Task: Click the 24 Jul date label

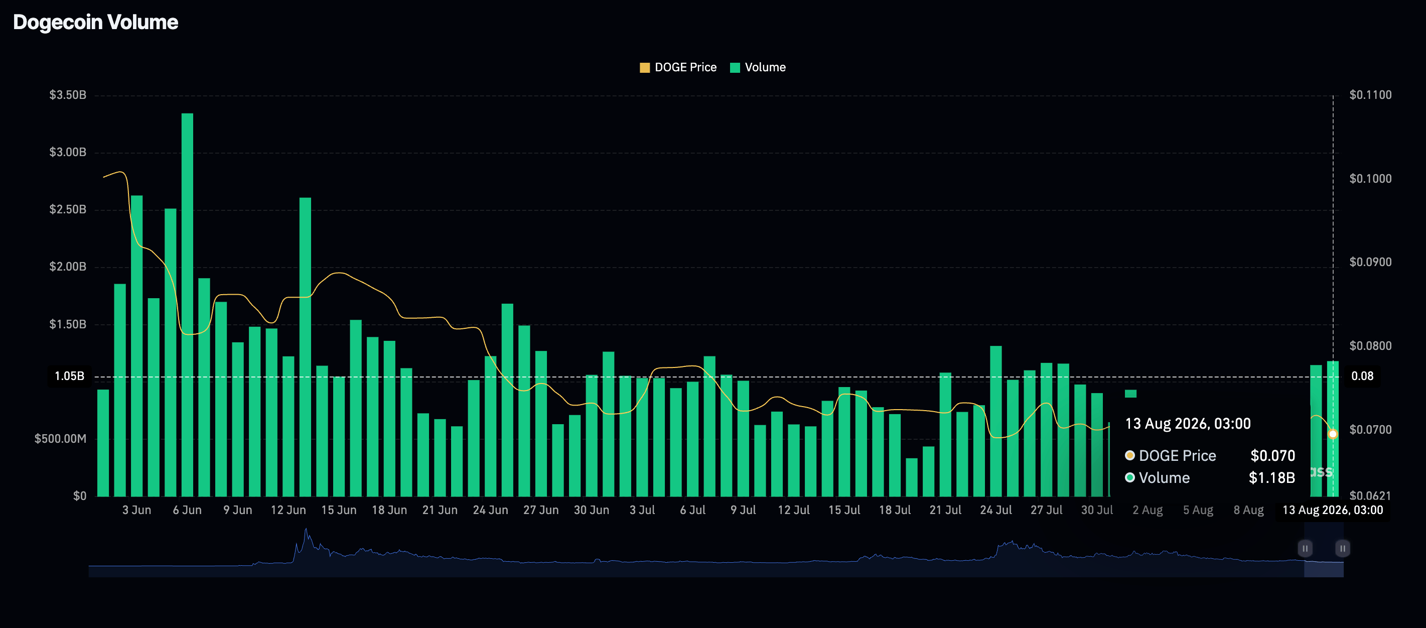Action: 996,510
